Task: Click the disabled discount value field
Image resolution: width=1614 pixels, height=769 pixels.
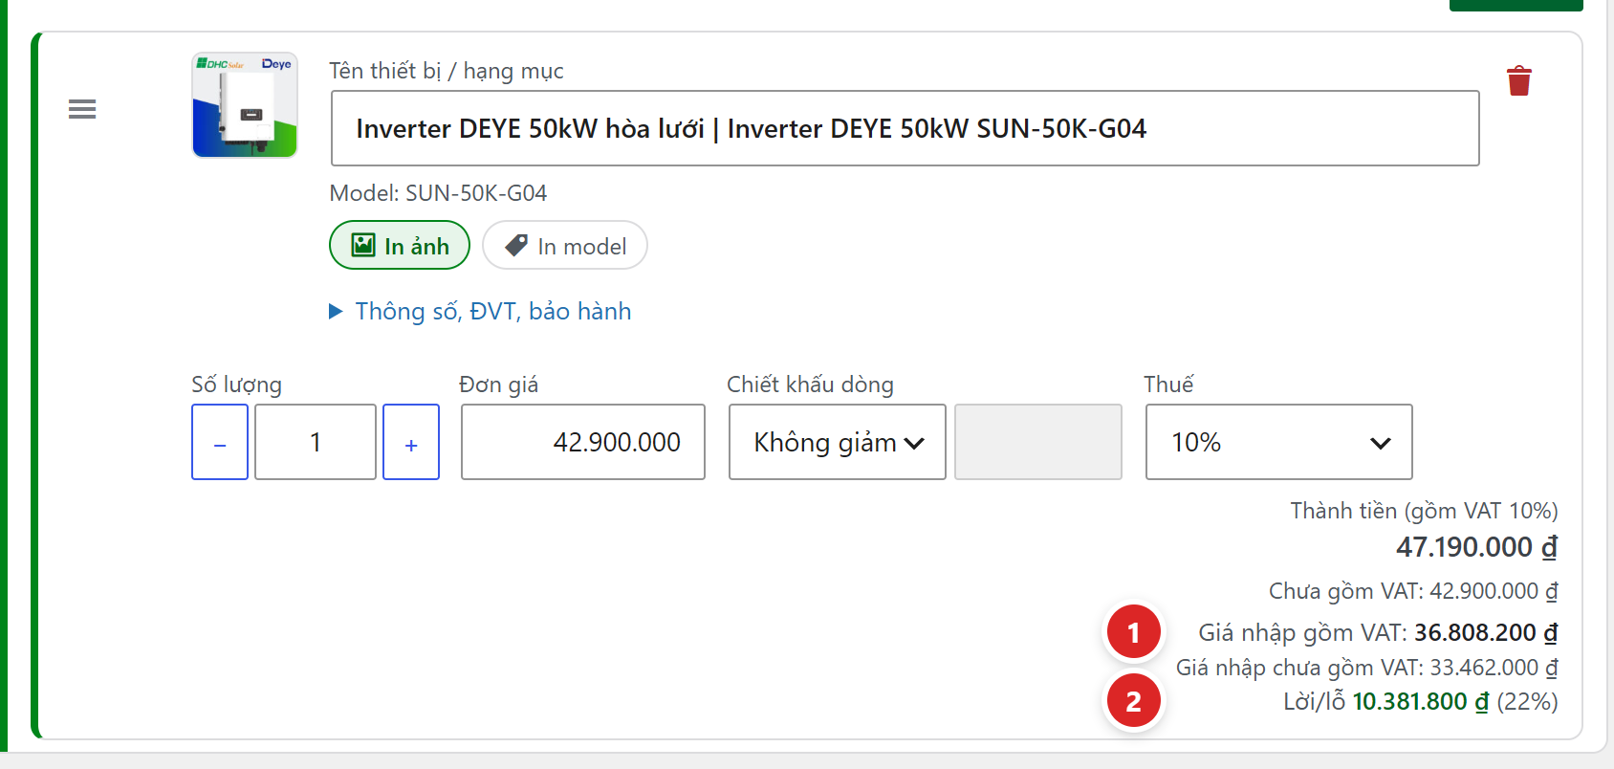Action: click(1038, 442)
